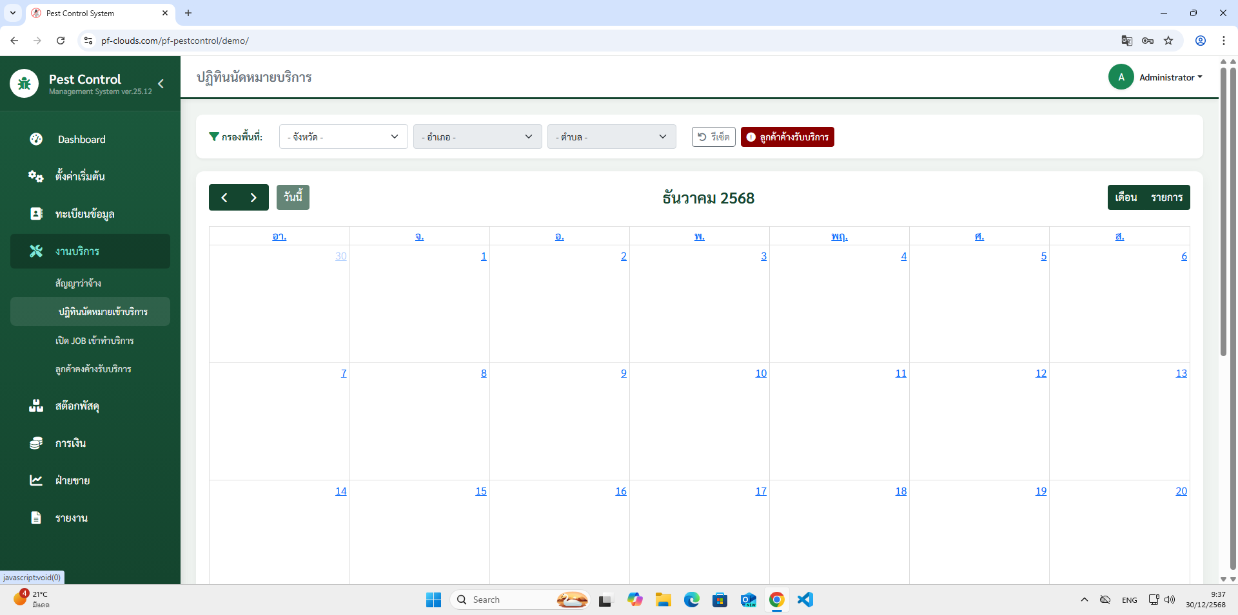Click the gears icon for ตั้งค่าเริ่มต้น
Viewport: 1238px width, 615px height.
point(35,176)
